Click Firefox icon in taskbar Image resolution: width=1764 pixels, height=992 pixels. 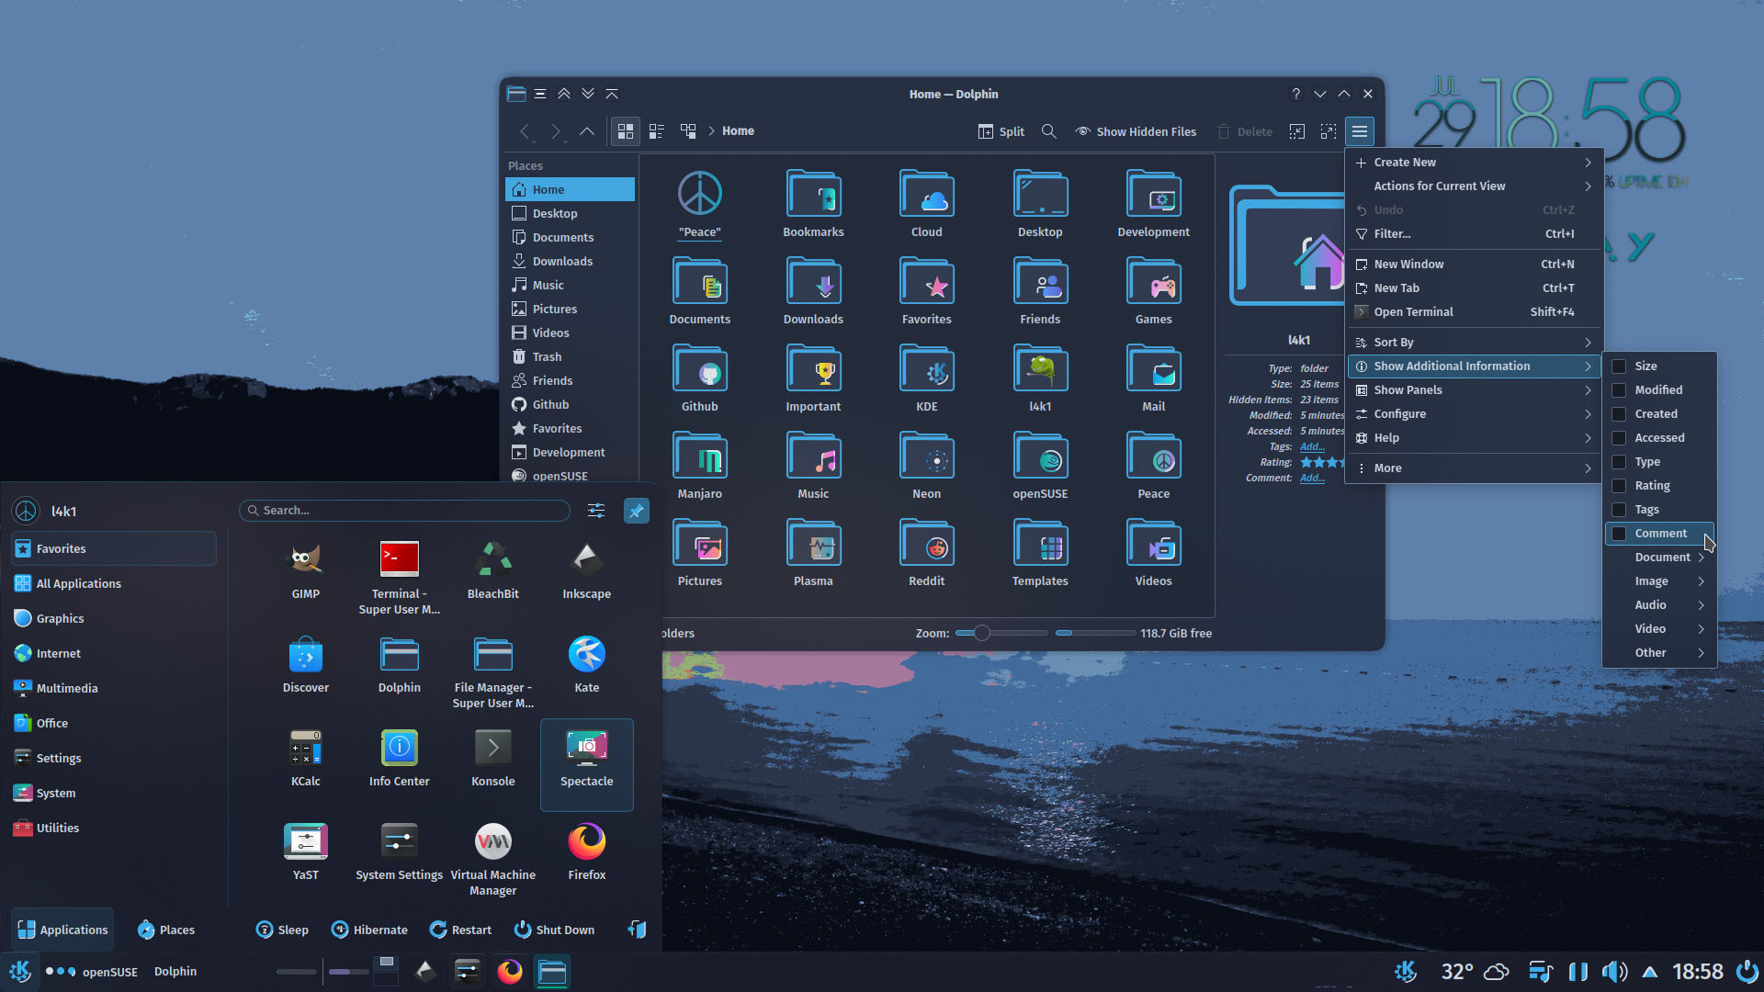pos(510,971)
